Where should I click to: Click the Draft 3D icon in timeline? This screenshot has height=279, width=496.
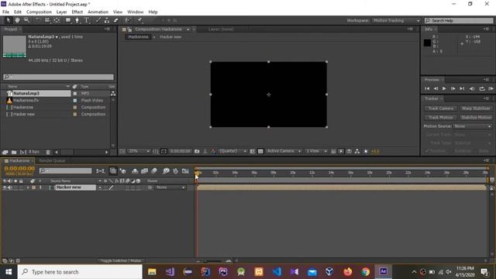pyautogui.click(x=123, y=171)
